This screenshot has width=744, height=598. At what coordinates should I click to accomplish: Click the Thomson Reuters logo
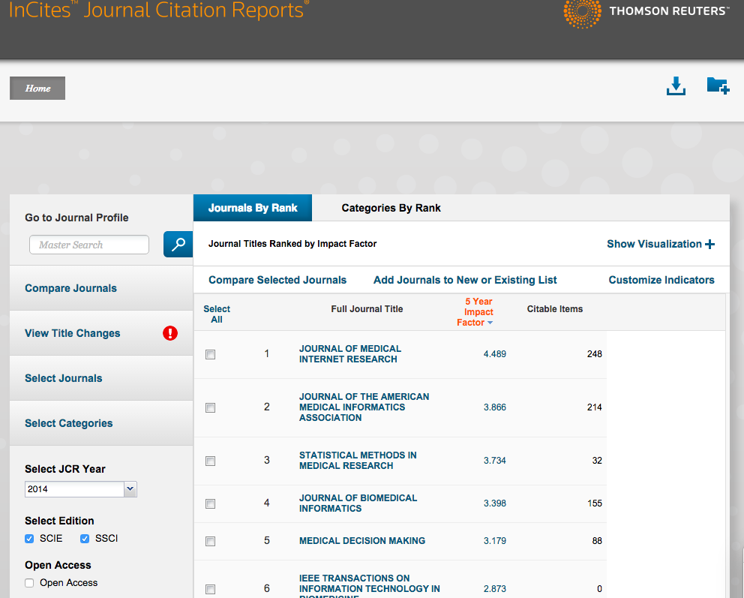[x=645, y=11]
